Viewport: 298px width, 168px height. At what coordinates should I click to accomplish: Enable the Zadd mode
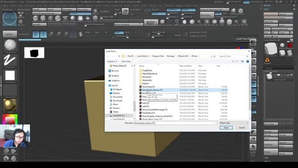click(x=119, y=32)
